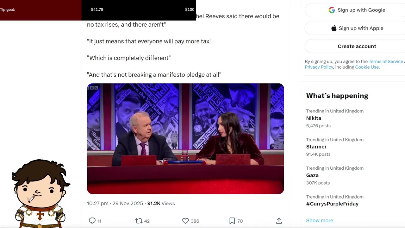
Task: Click the Google logo on the sign-up button
Action: 332,10
